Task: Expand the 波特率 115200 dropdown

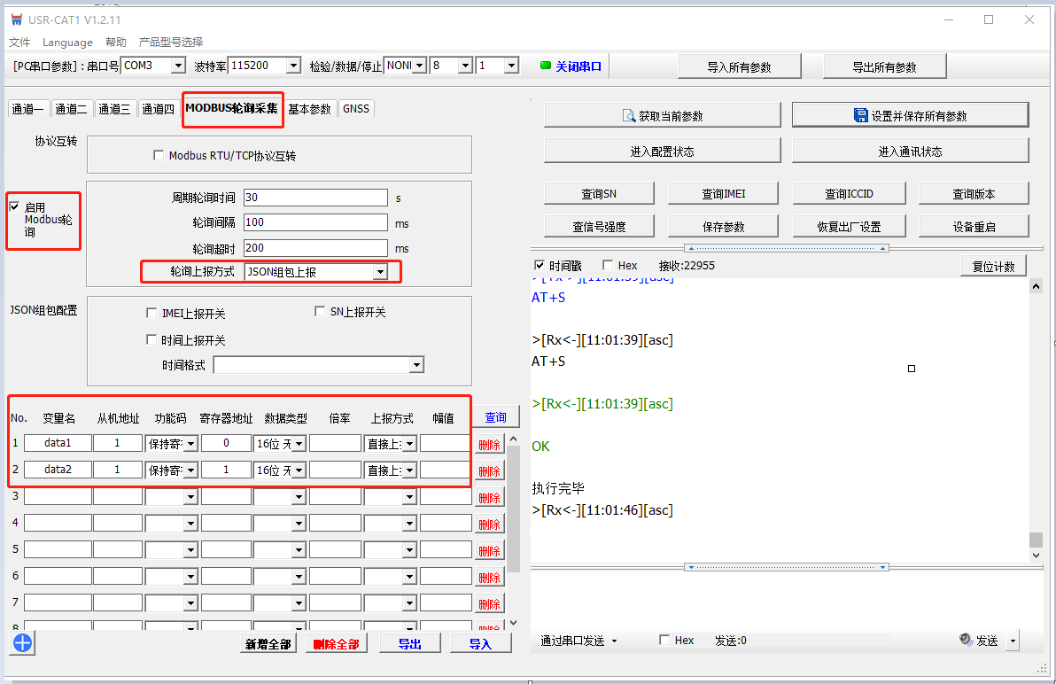Action: coord(293,66)
